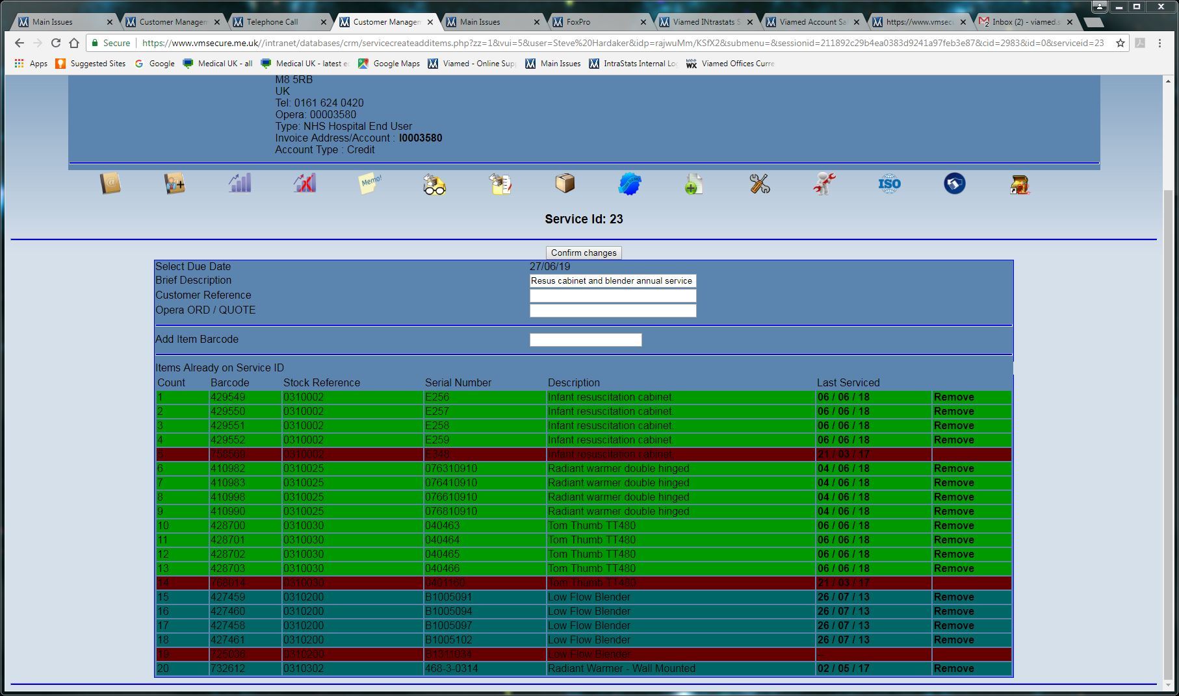Focus the Add Item Barcode input field
The image size is (1179, 696).
585,340
